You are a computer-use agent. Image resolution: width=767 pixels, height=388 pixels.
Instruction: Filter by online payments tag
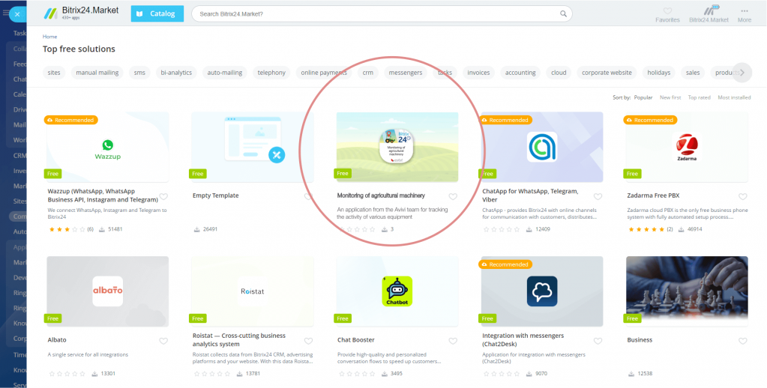click(324, 73)
